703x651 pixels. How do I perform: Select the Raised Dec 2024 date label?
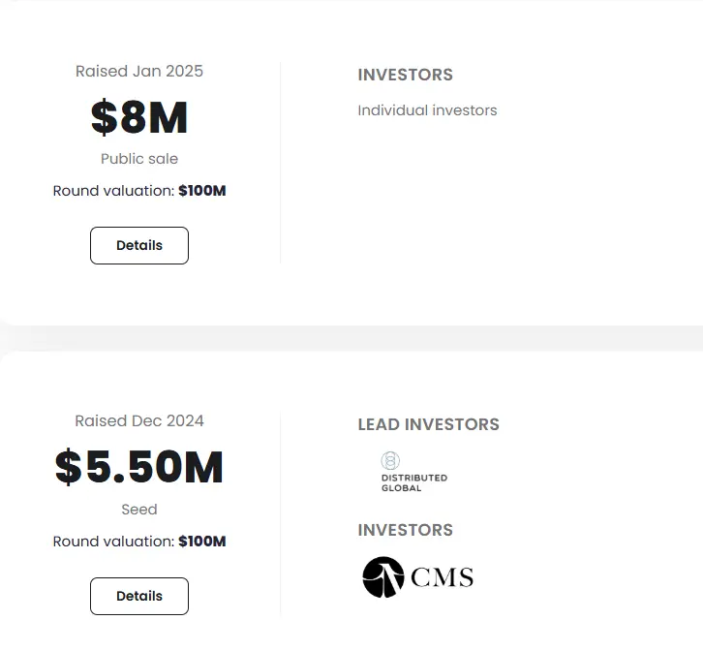(x=139, y=421)
